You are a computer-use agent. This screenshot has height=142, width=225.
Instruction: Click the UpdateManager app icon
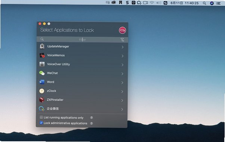tap(42, 46)
